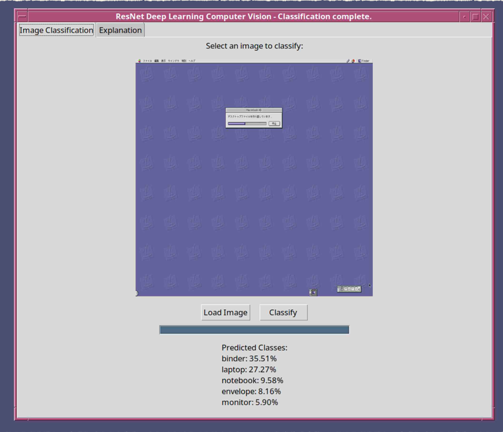This screenshot has width=503, height=432.
Task: Click the binder 35.51% prediction line
Action: pyautogui.click(x=249, y=359)
